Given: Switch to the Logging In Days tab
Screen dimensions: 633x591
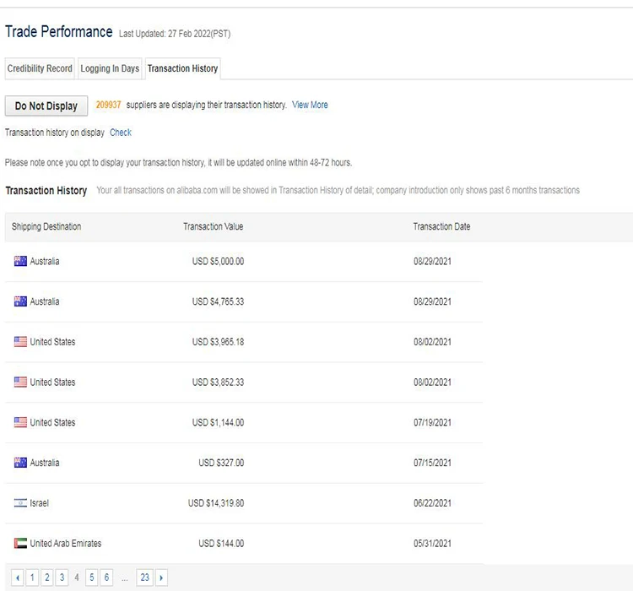Looking at the screenshot, I should (x=110, y=68).
